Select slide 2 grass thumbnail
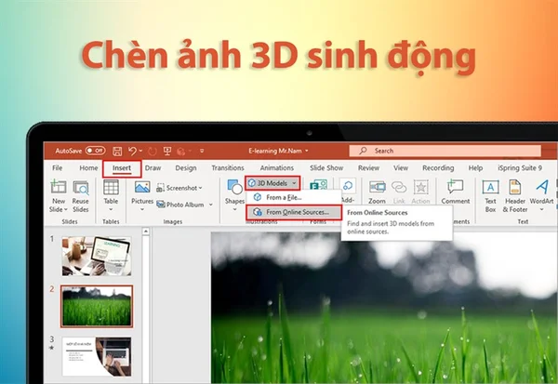The height and width of the screenshot is (384, 558). click(97, 306)
